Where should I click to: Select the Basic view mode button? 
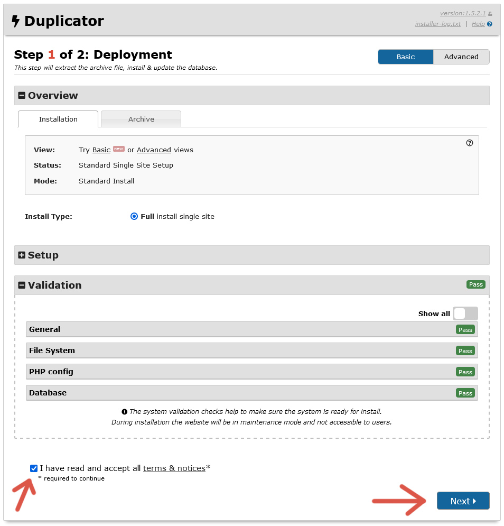click(406, 57)
